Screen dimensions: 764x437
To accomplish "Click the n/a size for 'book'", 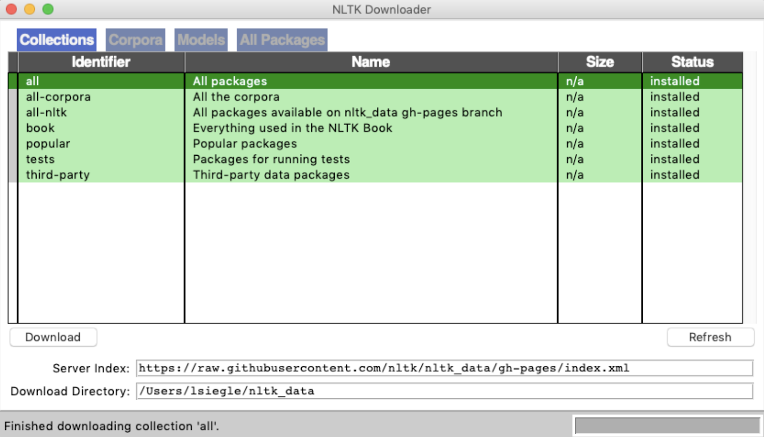I will (574, 128).
